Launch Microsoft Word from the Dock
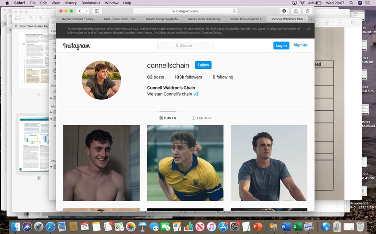Viewport: 376px width, 234px height. [286, 227]
